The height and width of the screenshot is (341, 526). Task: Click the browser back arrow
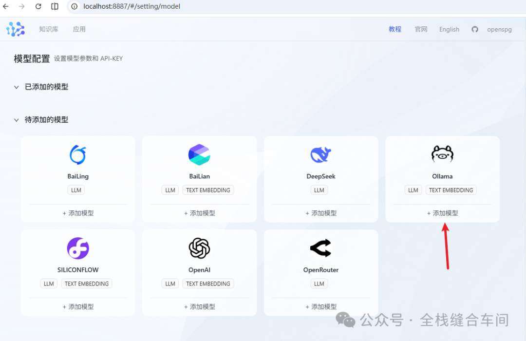point(6,6)
